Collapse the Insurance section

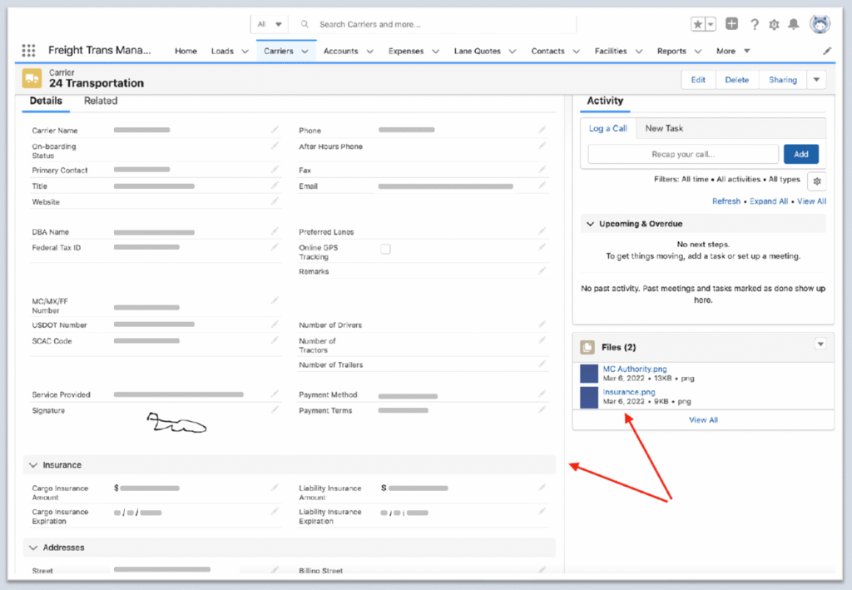[33, 465]
